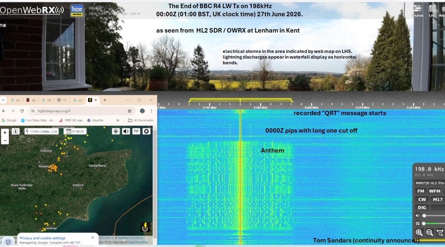Zoom in the waterfall display
The height and width of the screenshot is (247, 445).
click(x=419, y=232)
